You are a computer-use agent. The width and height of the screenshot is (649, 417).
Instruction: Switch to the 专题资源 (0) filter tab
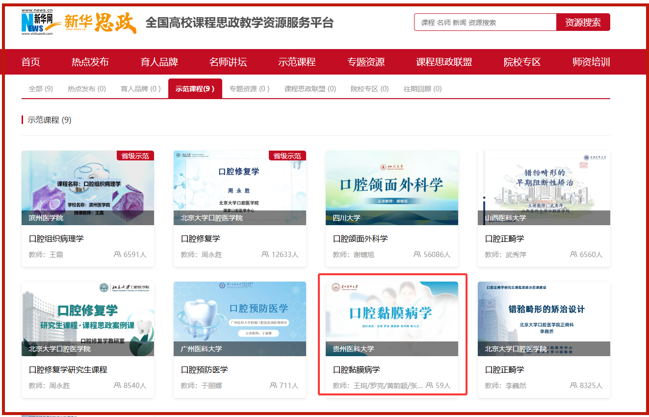[x=249, y=89]
